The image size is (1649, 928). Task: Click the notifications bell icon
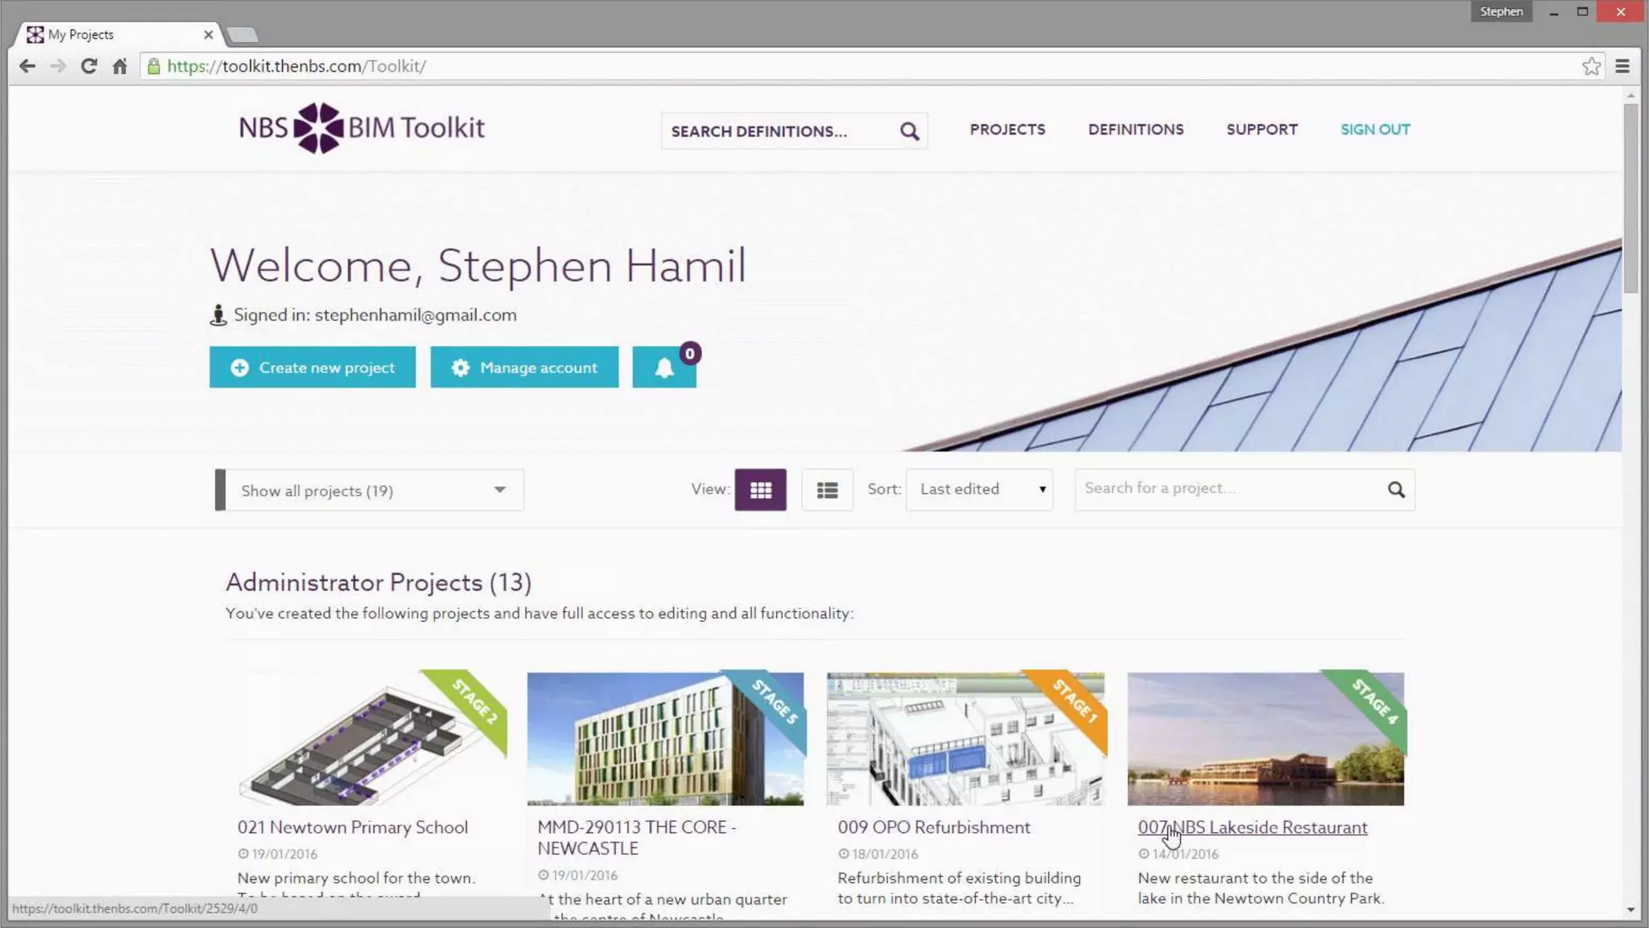coord(663,368)
